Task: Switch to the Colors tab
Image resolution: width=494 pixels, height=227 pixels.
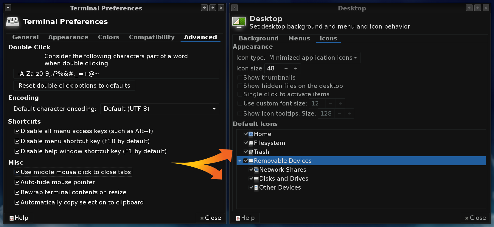Action: pyautogui.click(x=108, y=37)
